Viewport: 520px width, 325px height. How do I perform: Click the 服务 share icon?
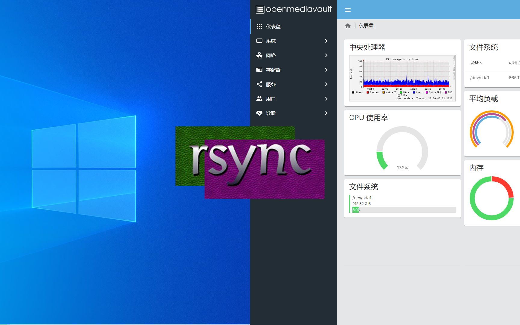point(259,84)
